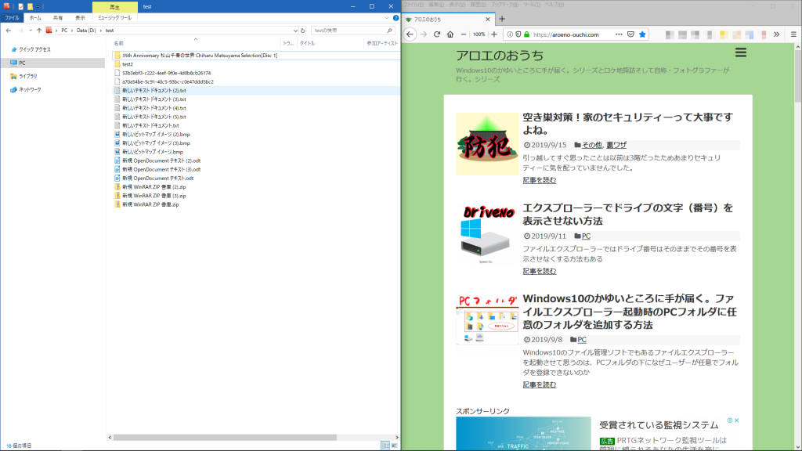Switch Explorer to details view
The width and height of the screenshot is (802, 451).
385,446
